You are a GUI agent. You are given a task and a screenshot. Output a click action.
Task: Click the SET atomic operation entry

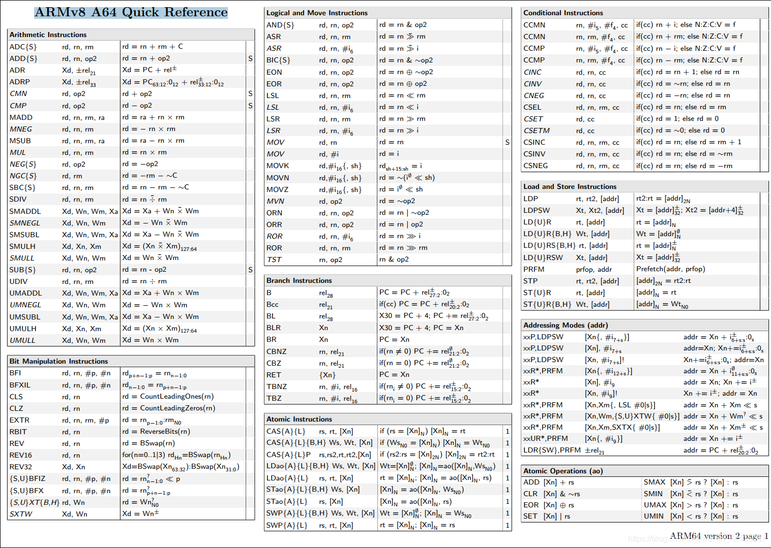pyautogui.click(x=547, y=516)
